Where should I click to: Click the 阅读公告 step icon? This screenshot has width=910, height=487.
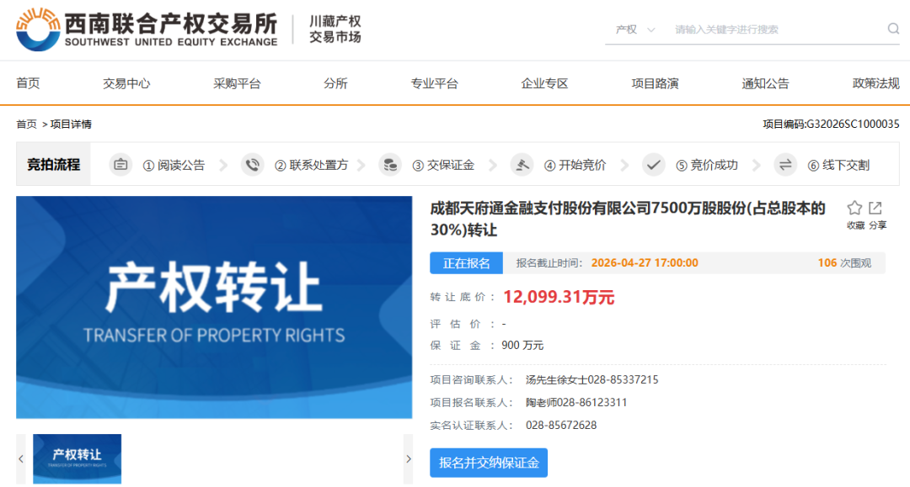(x=120, y=165)
